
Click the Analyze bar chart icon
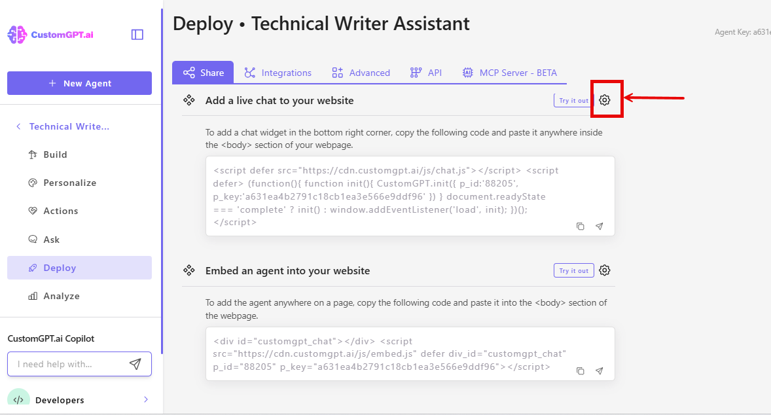pos(33,296)
